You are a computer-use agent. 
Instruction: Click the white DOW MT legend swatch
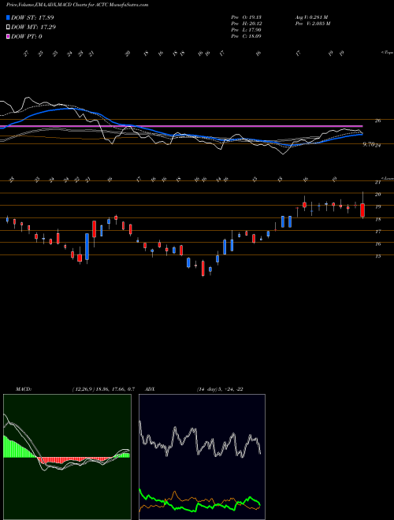click(9, 28)
